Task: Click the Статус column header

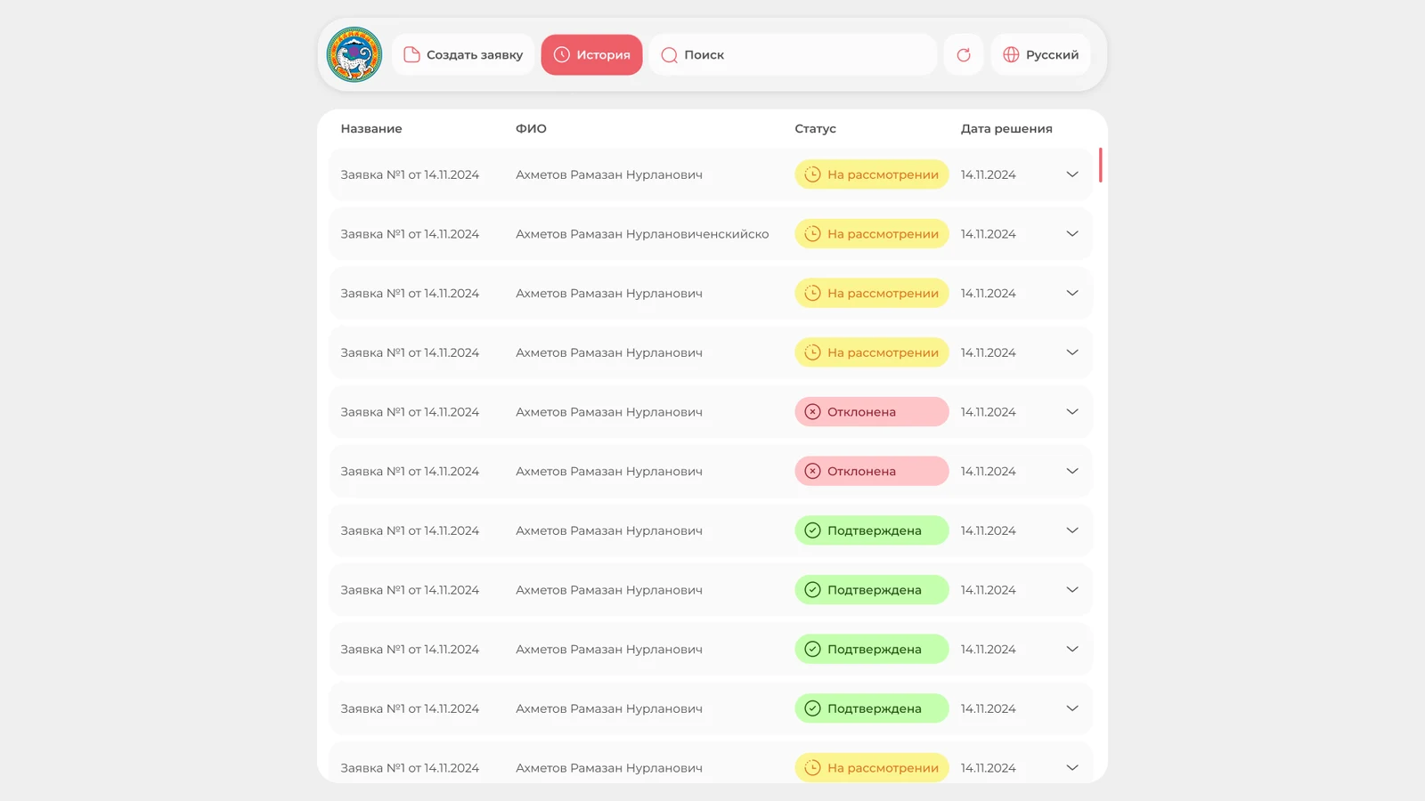Action: pos(815,128)
